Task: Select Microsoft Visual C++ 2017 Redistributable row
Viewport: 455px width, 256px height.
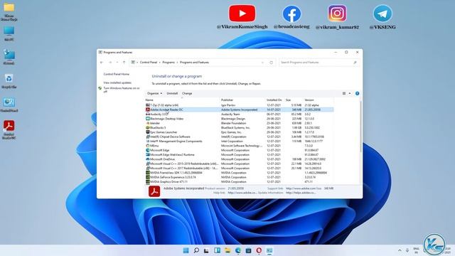Action: tap(240, 169)
